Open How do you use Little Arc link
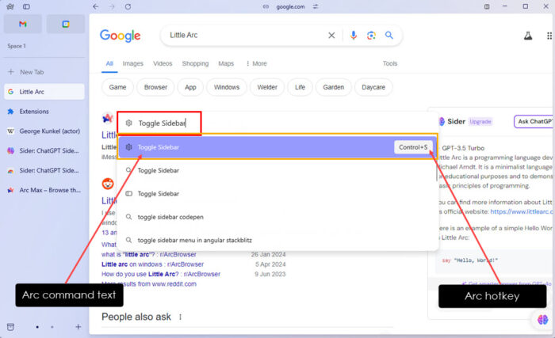 pos(161,274)
